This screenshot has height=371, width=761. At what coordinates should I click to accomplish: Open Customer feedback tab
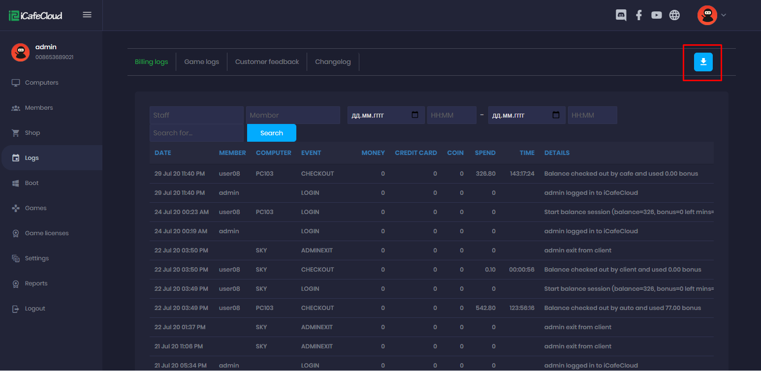coord(267,62)
